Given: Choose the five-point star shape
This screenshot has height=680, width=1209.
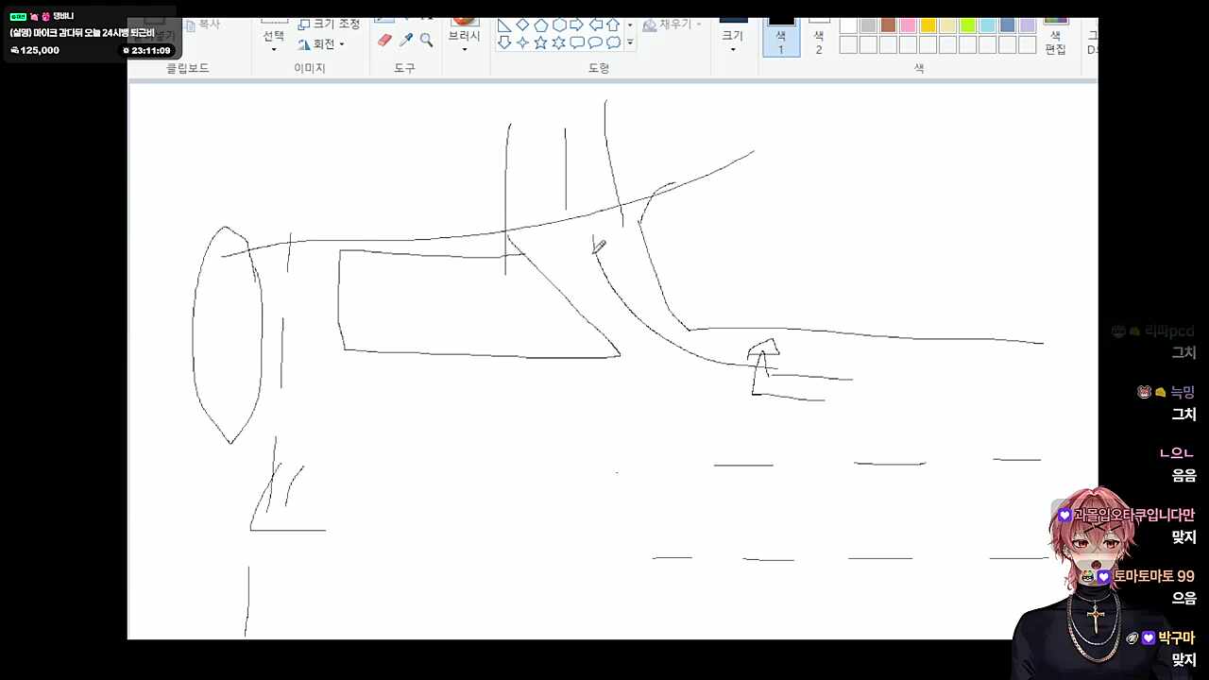Looking at the screenshot, I should (x=541, y=42).
